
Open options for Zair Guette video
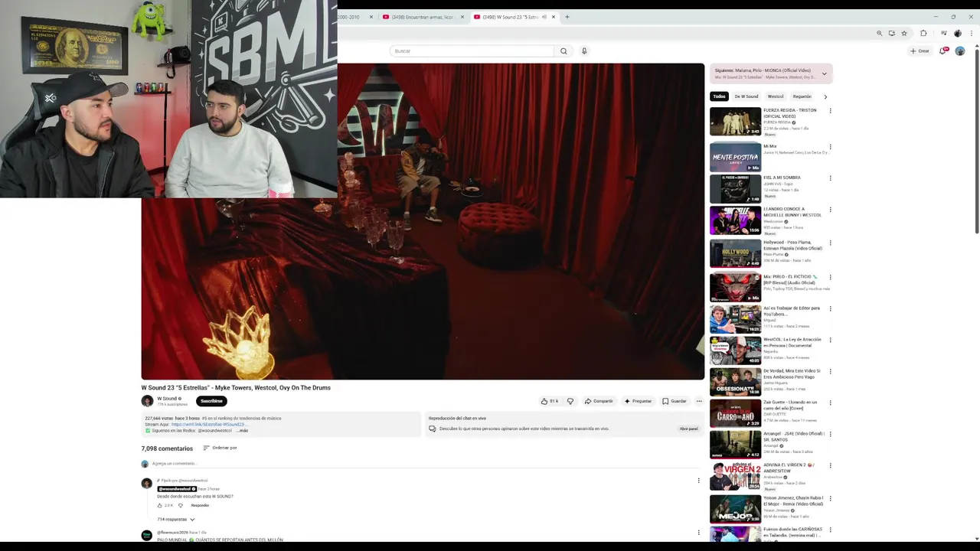pos(830,403)
